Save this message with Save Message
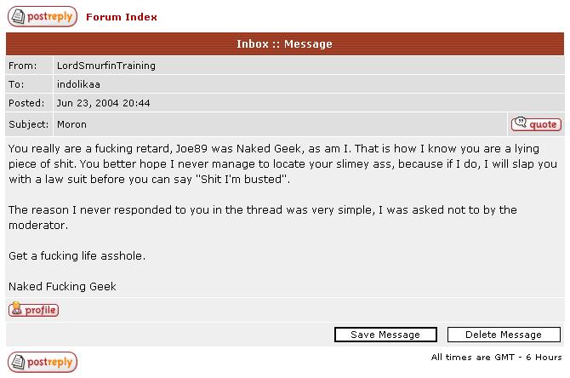The height and width of the screenshot is (378, 570). pyautogui.click(x=385, y=335)
